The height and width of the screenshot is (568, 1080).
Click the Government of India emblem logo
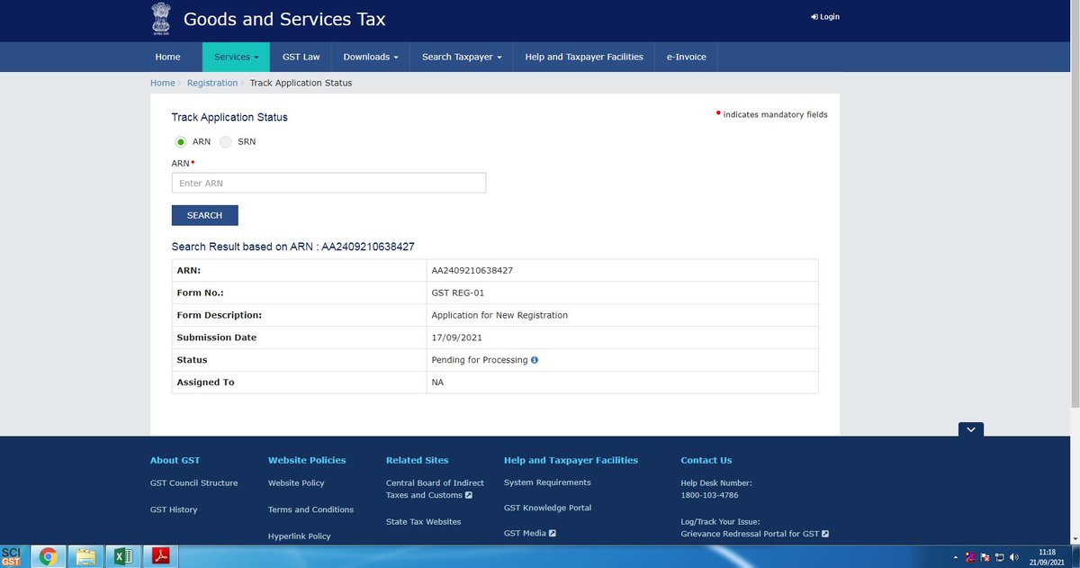[160, 20]
